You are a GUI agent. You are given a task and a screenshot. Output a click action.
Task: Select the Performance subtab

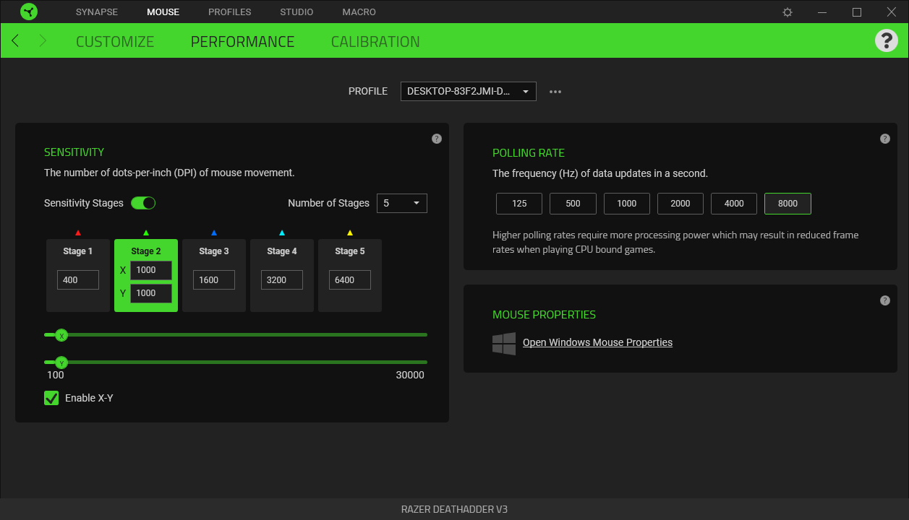(x=243, y=42)
